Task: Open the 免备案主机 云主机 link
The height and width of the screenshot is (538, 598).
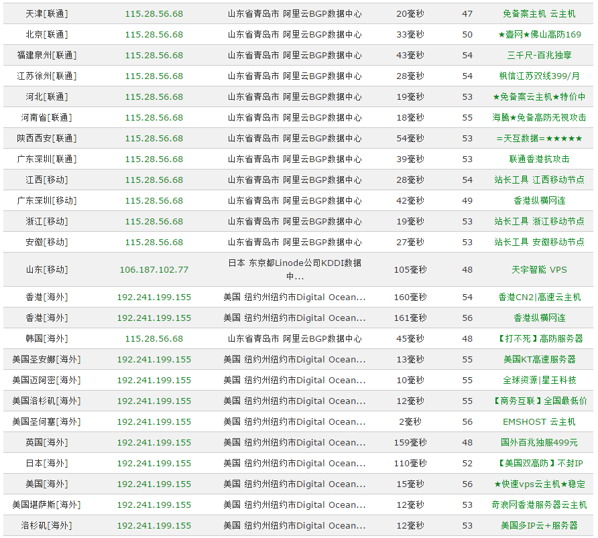Action: coord(538,13)
